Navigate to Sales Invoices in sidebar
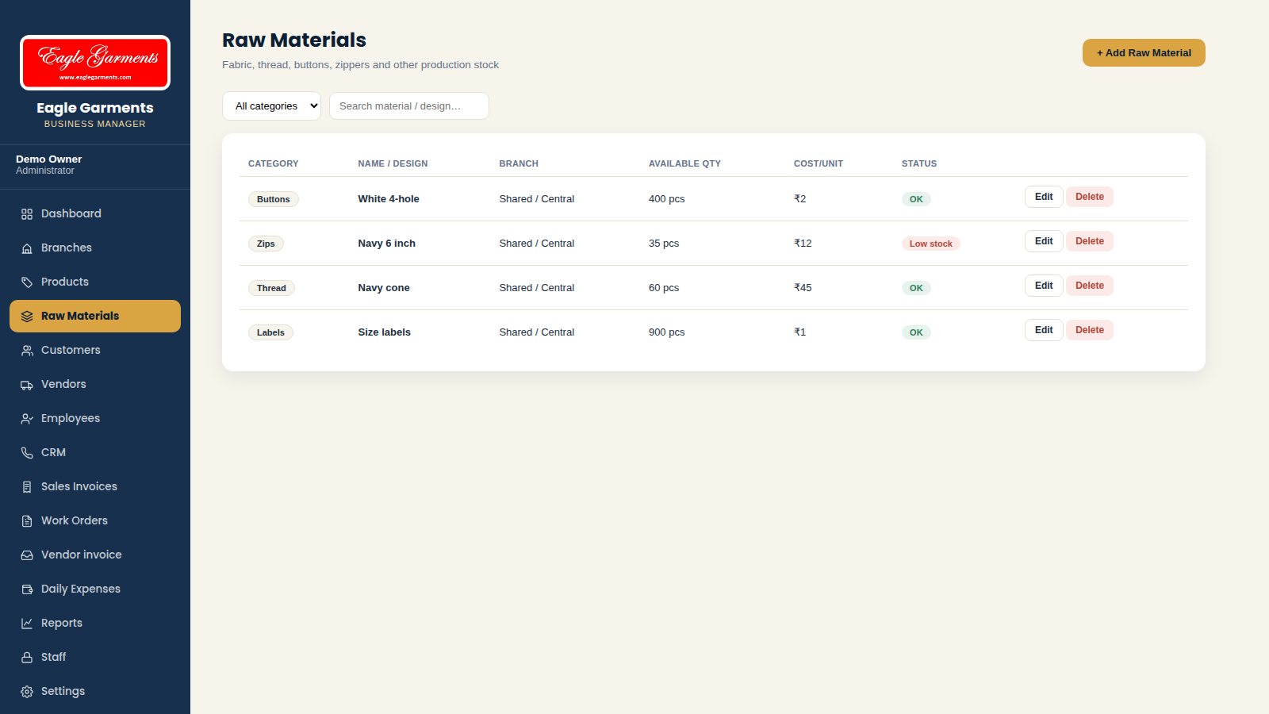This screenshot has width=1269, height=714. point(95,487)
